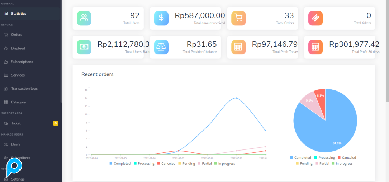Open the Ticket support menu item

[x=16, y=123]
